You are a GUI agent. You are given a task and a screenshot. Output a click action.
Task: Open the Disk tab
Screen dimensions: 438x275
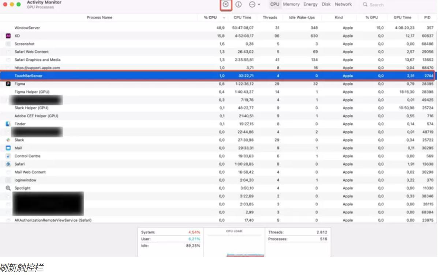pos(326,4)
